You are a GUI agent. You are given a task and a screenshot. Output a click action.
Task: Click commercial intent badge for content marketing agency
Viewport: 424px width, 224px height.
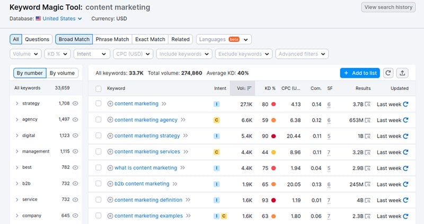click(x=216, y=120)
